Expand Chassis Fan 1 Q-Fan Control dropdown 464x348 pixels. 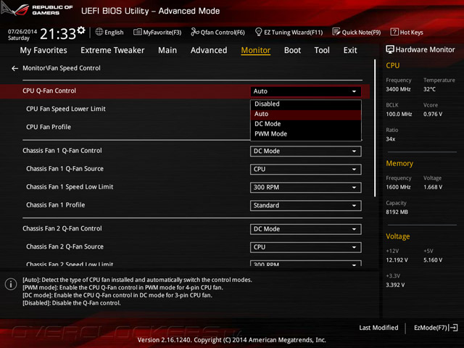pos(306,152)
